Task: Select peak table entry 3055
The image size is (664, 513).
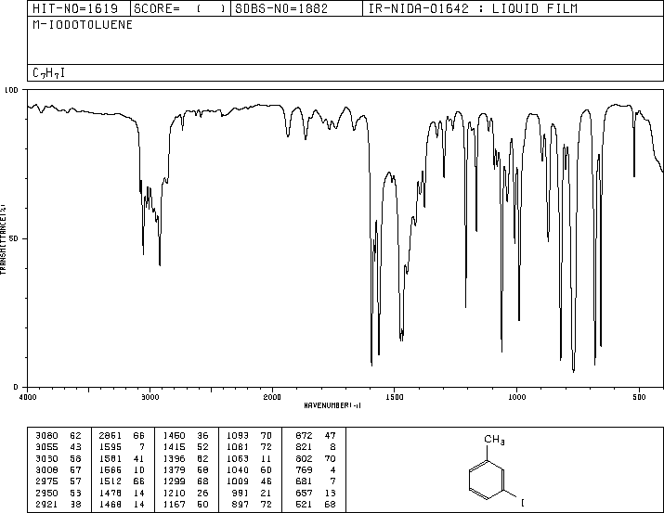Action: pyautogui.click(x=47, y=447)
